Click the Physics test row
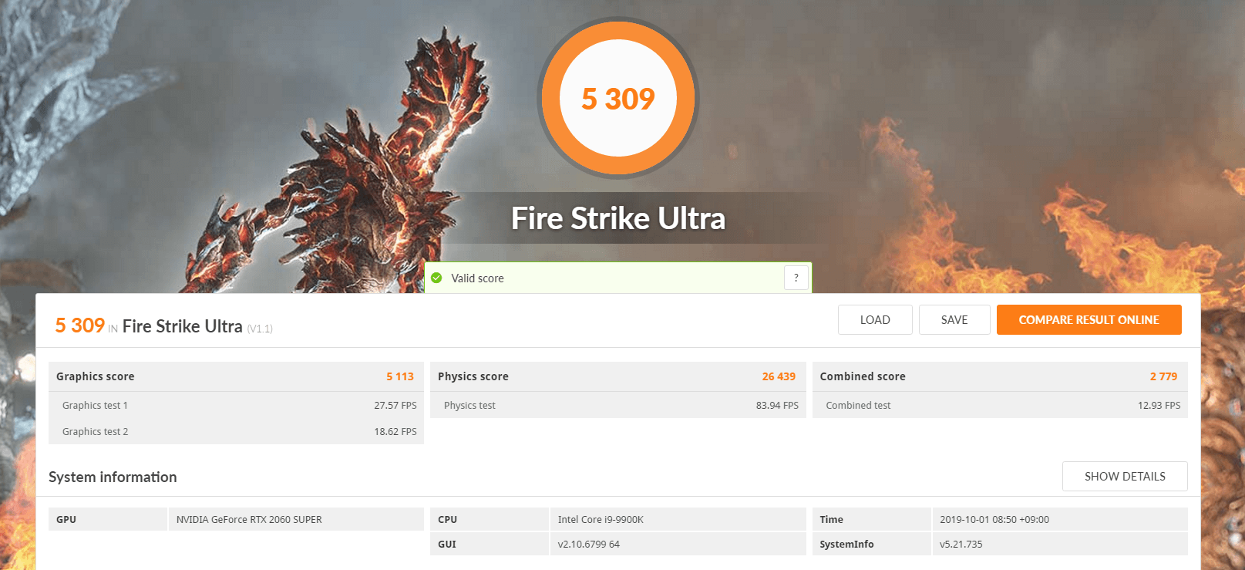 pos(617,405)
